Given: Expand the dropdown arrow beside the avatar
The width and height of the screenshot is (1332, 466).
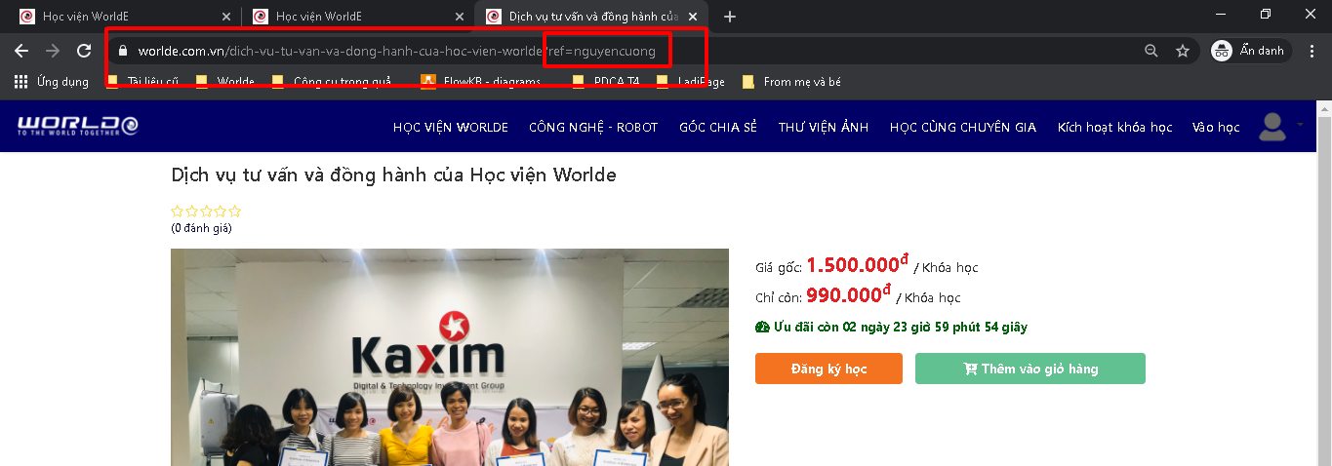Looking at the screenshot, I should click(x=1300, y=125).
